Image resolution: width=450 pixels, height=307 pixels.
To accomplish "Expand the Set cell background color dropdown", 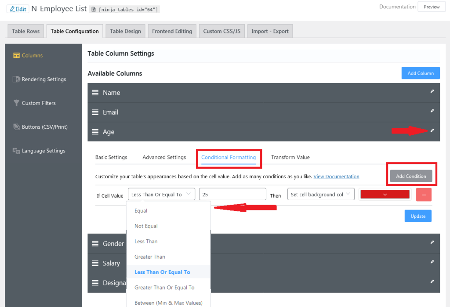I will [x=320, y=195].
